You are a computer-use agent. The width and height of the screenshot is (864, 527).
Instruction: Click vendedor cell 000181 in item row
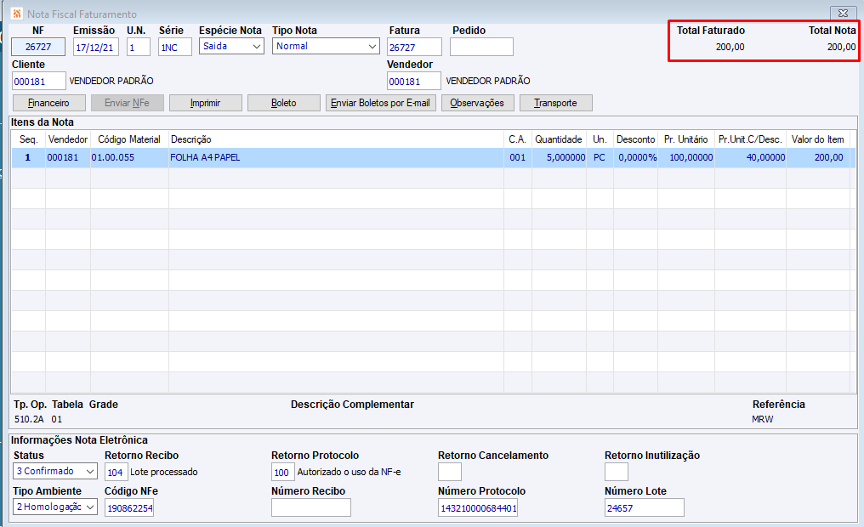click(68, 157)
